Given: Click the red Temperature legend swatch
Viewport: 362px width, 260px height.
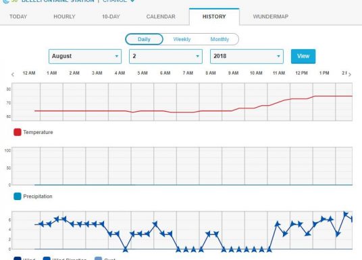Looking at the screenshot, I should [18, 132].
